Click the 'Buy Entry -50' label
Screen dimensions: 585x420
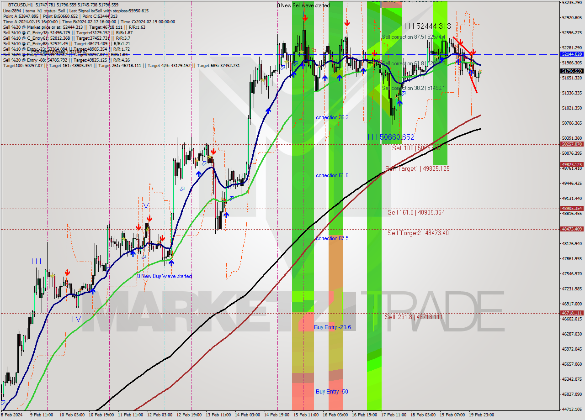coord(332,392)
